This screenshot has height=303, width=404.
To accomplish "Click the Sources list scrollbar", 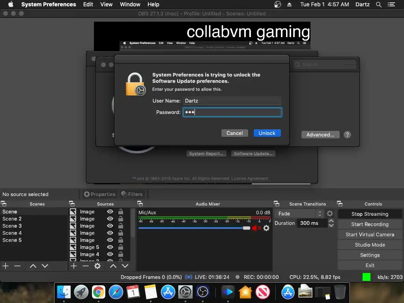I will pos(133,223).
